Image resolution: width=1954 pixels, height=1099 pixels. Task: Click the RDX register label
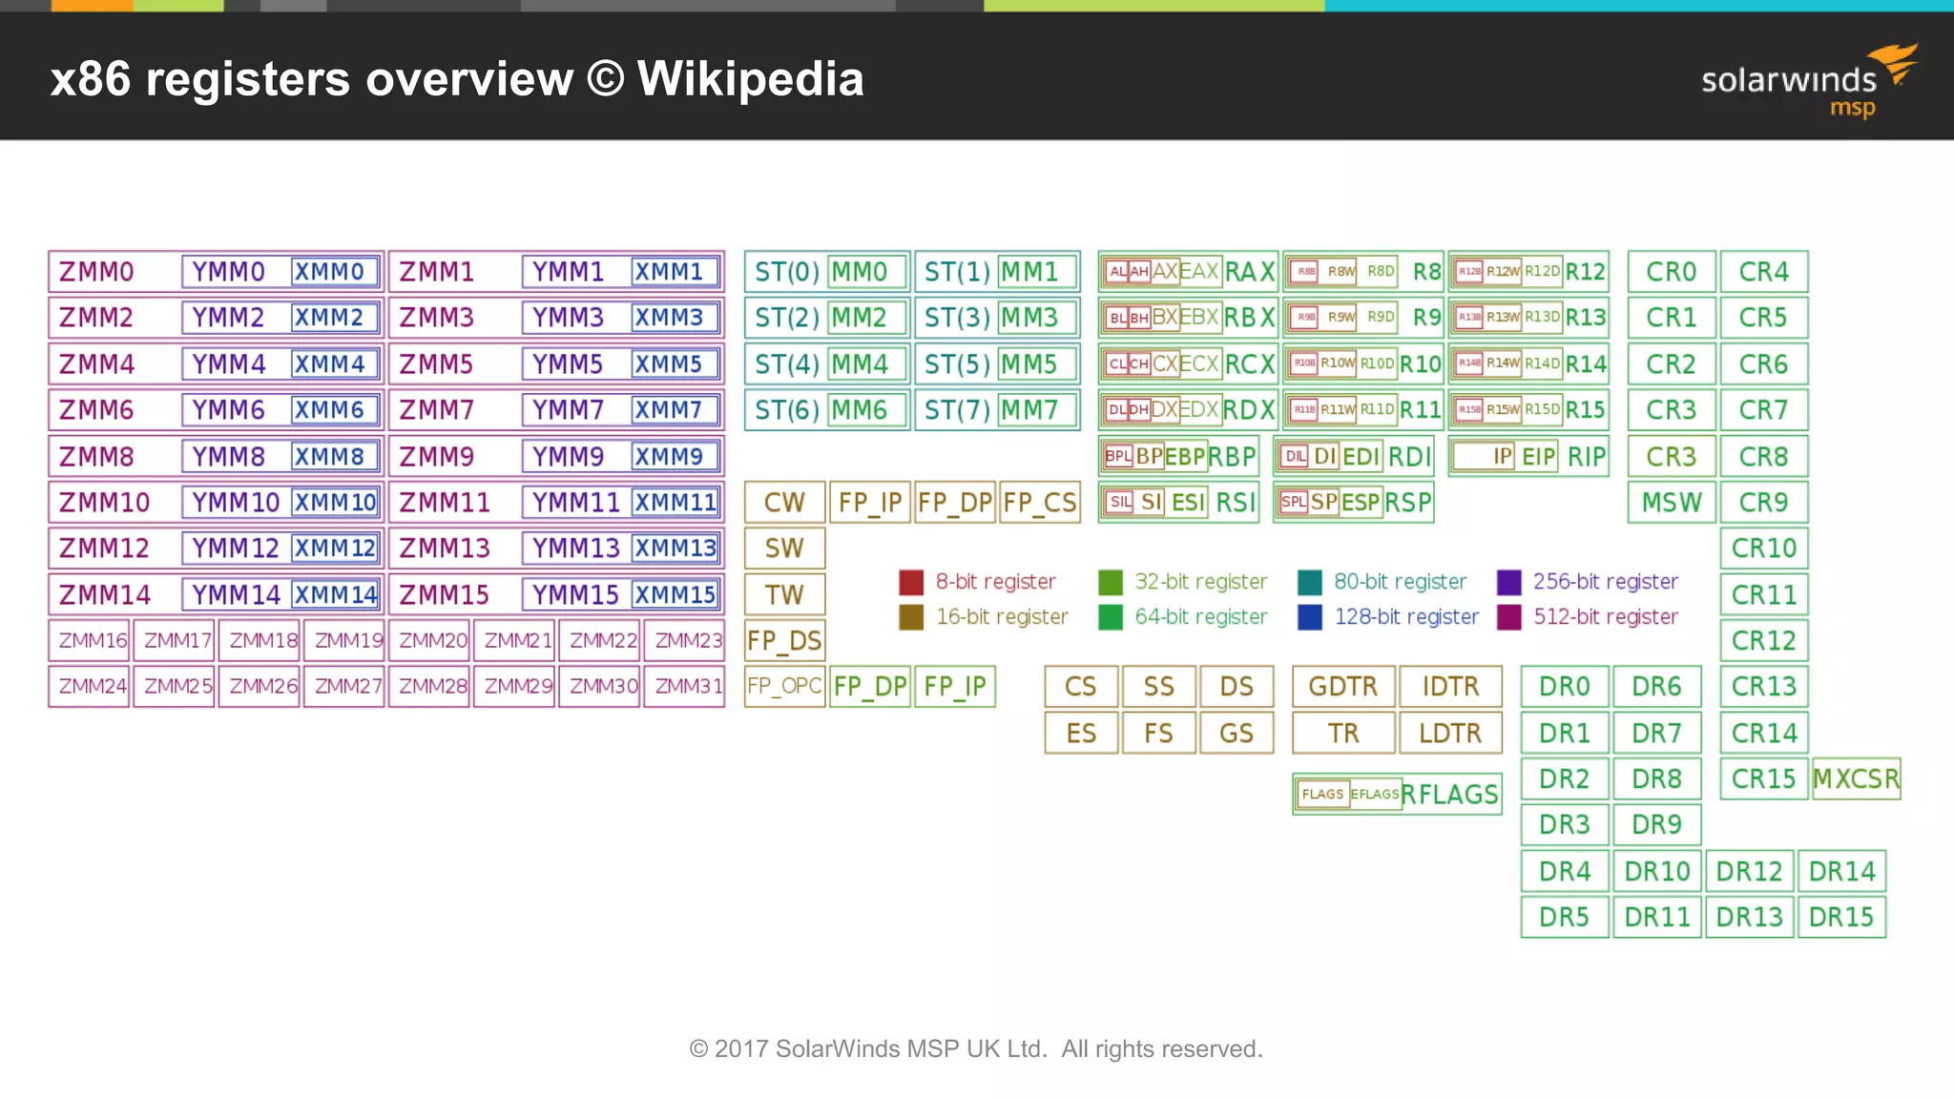tap(1250, 410)
